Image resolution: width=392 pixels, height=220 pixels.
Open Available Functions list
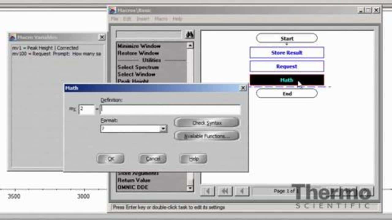[x=206, y=136]
